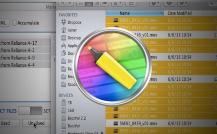Select the from Reliance:4-17 row
This screenshot has width=217, height=134.
(25, 43)
